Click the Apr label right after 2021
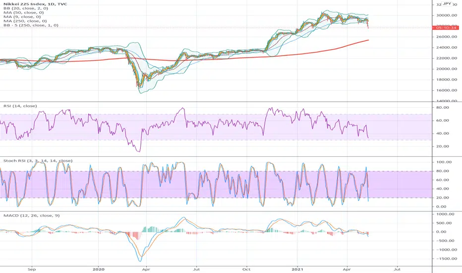Image resolution: width=462 pixels, height=273 pixels. click(x=347, y=269)
